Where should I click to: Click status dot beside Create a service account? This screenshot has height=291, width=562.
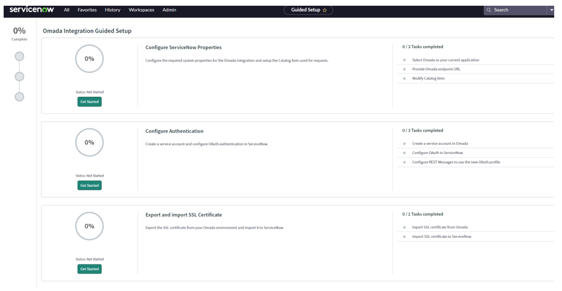(405, 144)
